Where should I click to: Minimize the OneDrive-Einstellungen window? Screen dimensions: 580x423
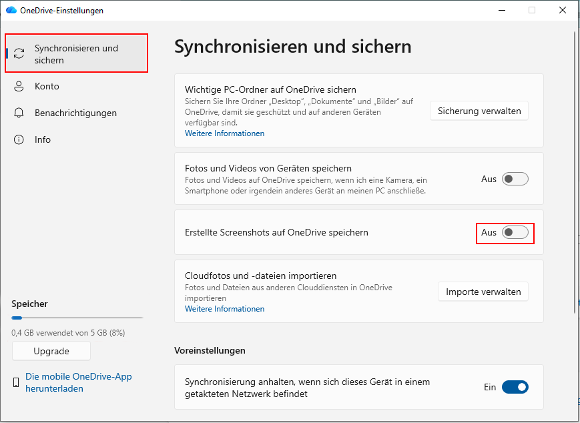coord(502,11)
